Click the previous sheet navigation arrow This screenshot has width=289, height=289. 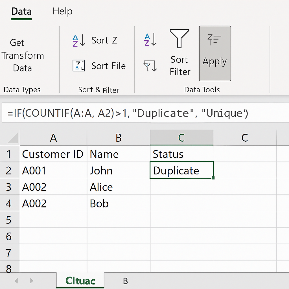(x=16, y=281)
